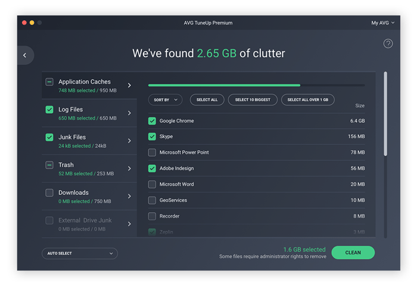This screenshot has height=286, width=417.
Task: Open the Downloads category
Action: (89, 196)
